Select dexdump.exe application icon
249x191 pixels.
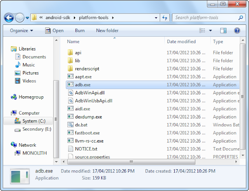tap(70, 117)
